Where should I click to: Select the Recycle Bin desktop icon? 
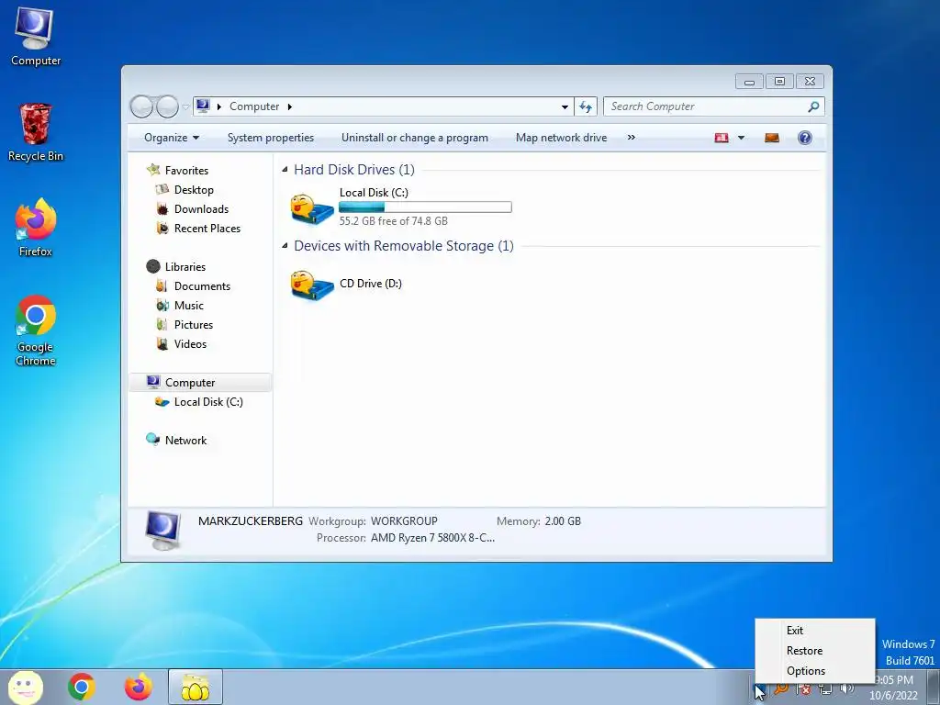pyautogui.click(x=36, y=132)
